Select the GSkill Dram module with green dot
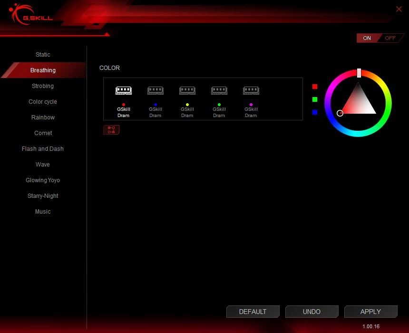 [219, 101]
